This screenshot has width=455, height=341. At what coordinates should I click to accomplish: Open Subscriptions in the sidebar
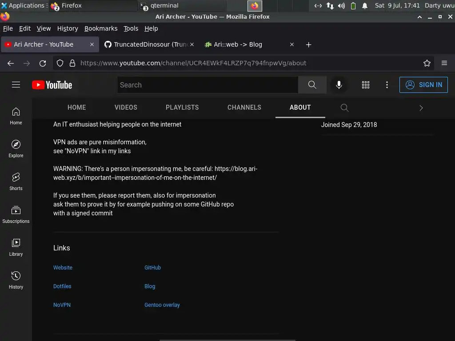click(x=16, y=214)
